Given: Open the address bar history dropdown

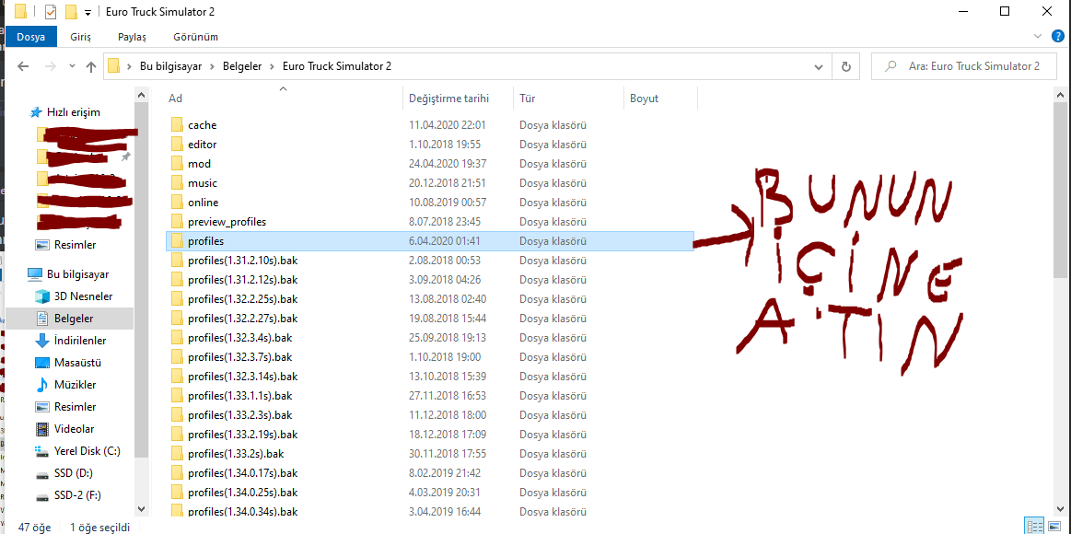Looking at the screenshot, I should click(x=819, y=66).
